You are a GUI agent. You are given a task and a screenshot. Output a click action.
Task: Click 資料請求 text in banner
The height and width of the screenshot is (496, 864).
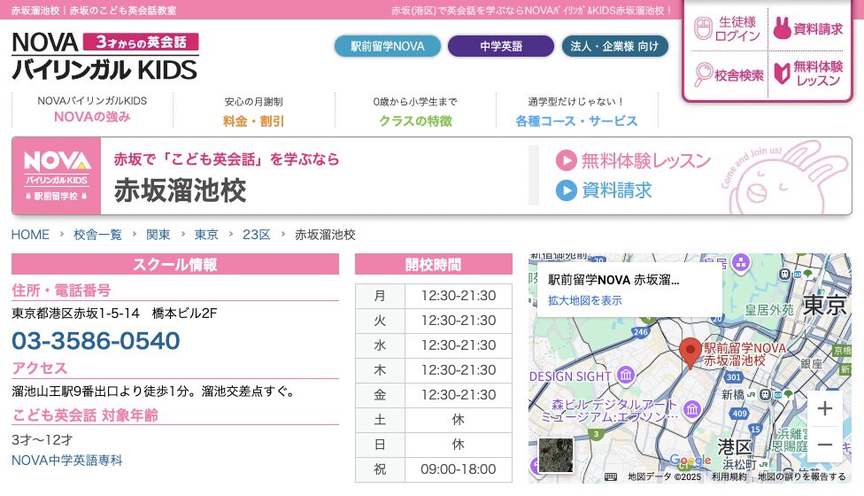click(x=617, y=190)
